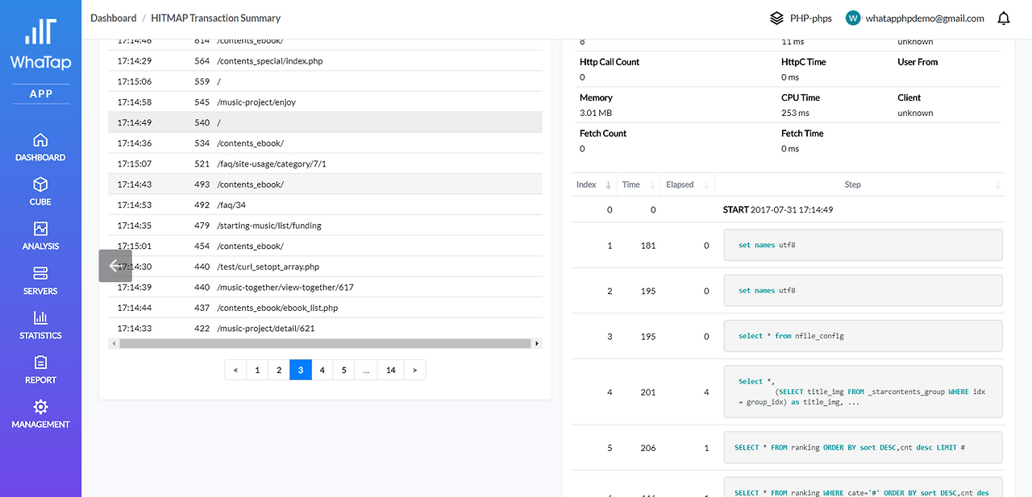Open the Servers sidebar icon
Screen dimensions: 1032x497
pyautogui.click(x=40, y=273)
